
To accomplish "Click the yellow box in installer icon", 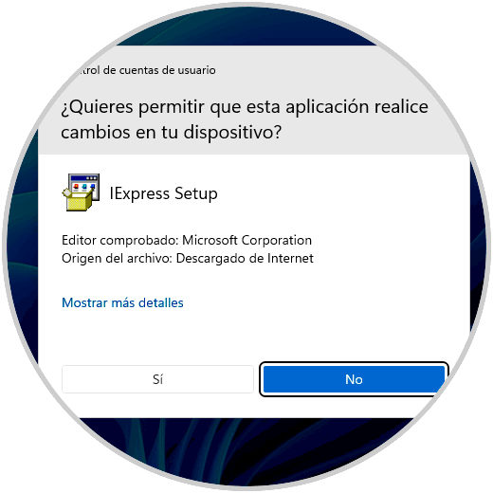I will 78,201.
